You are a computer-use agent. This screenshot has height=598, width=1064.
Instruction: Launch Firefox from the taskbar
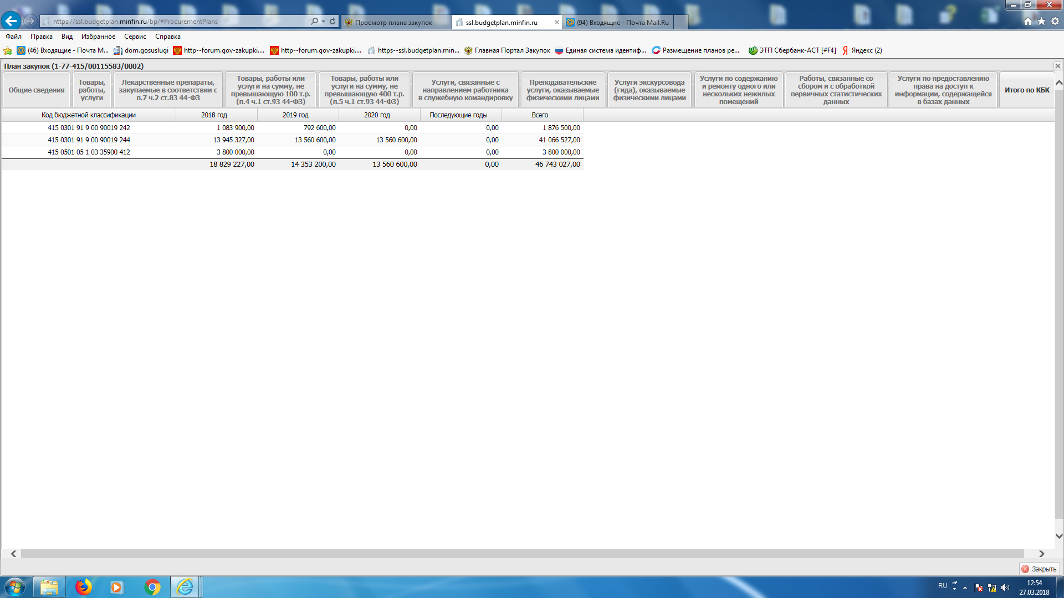[84, 586]
